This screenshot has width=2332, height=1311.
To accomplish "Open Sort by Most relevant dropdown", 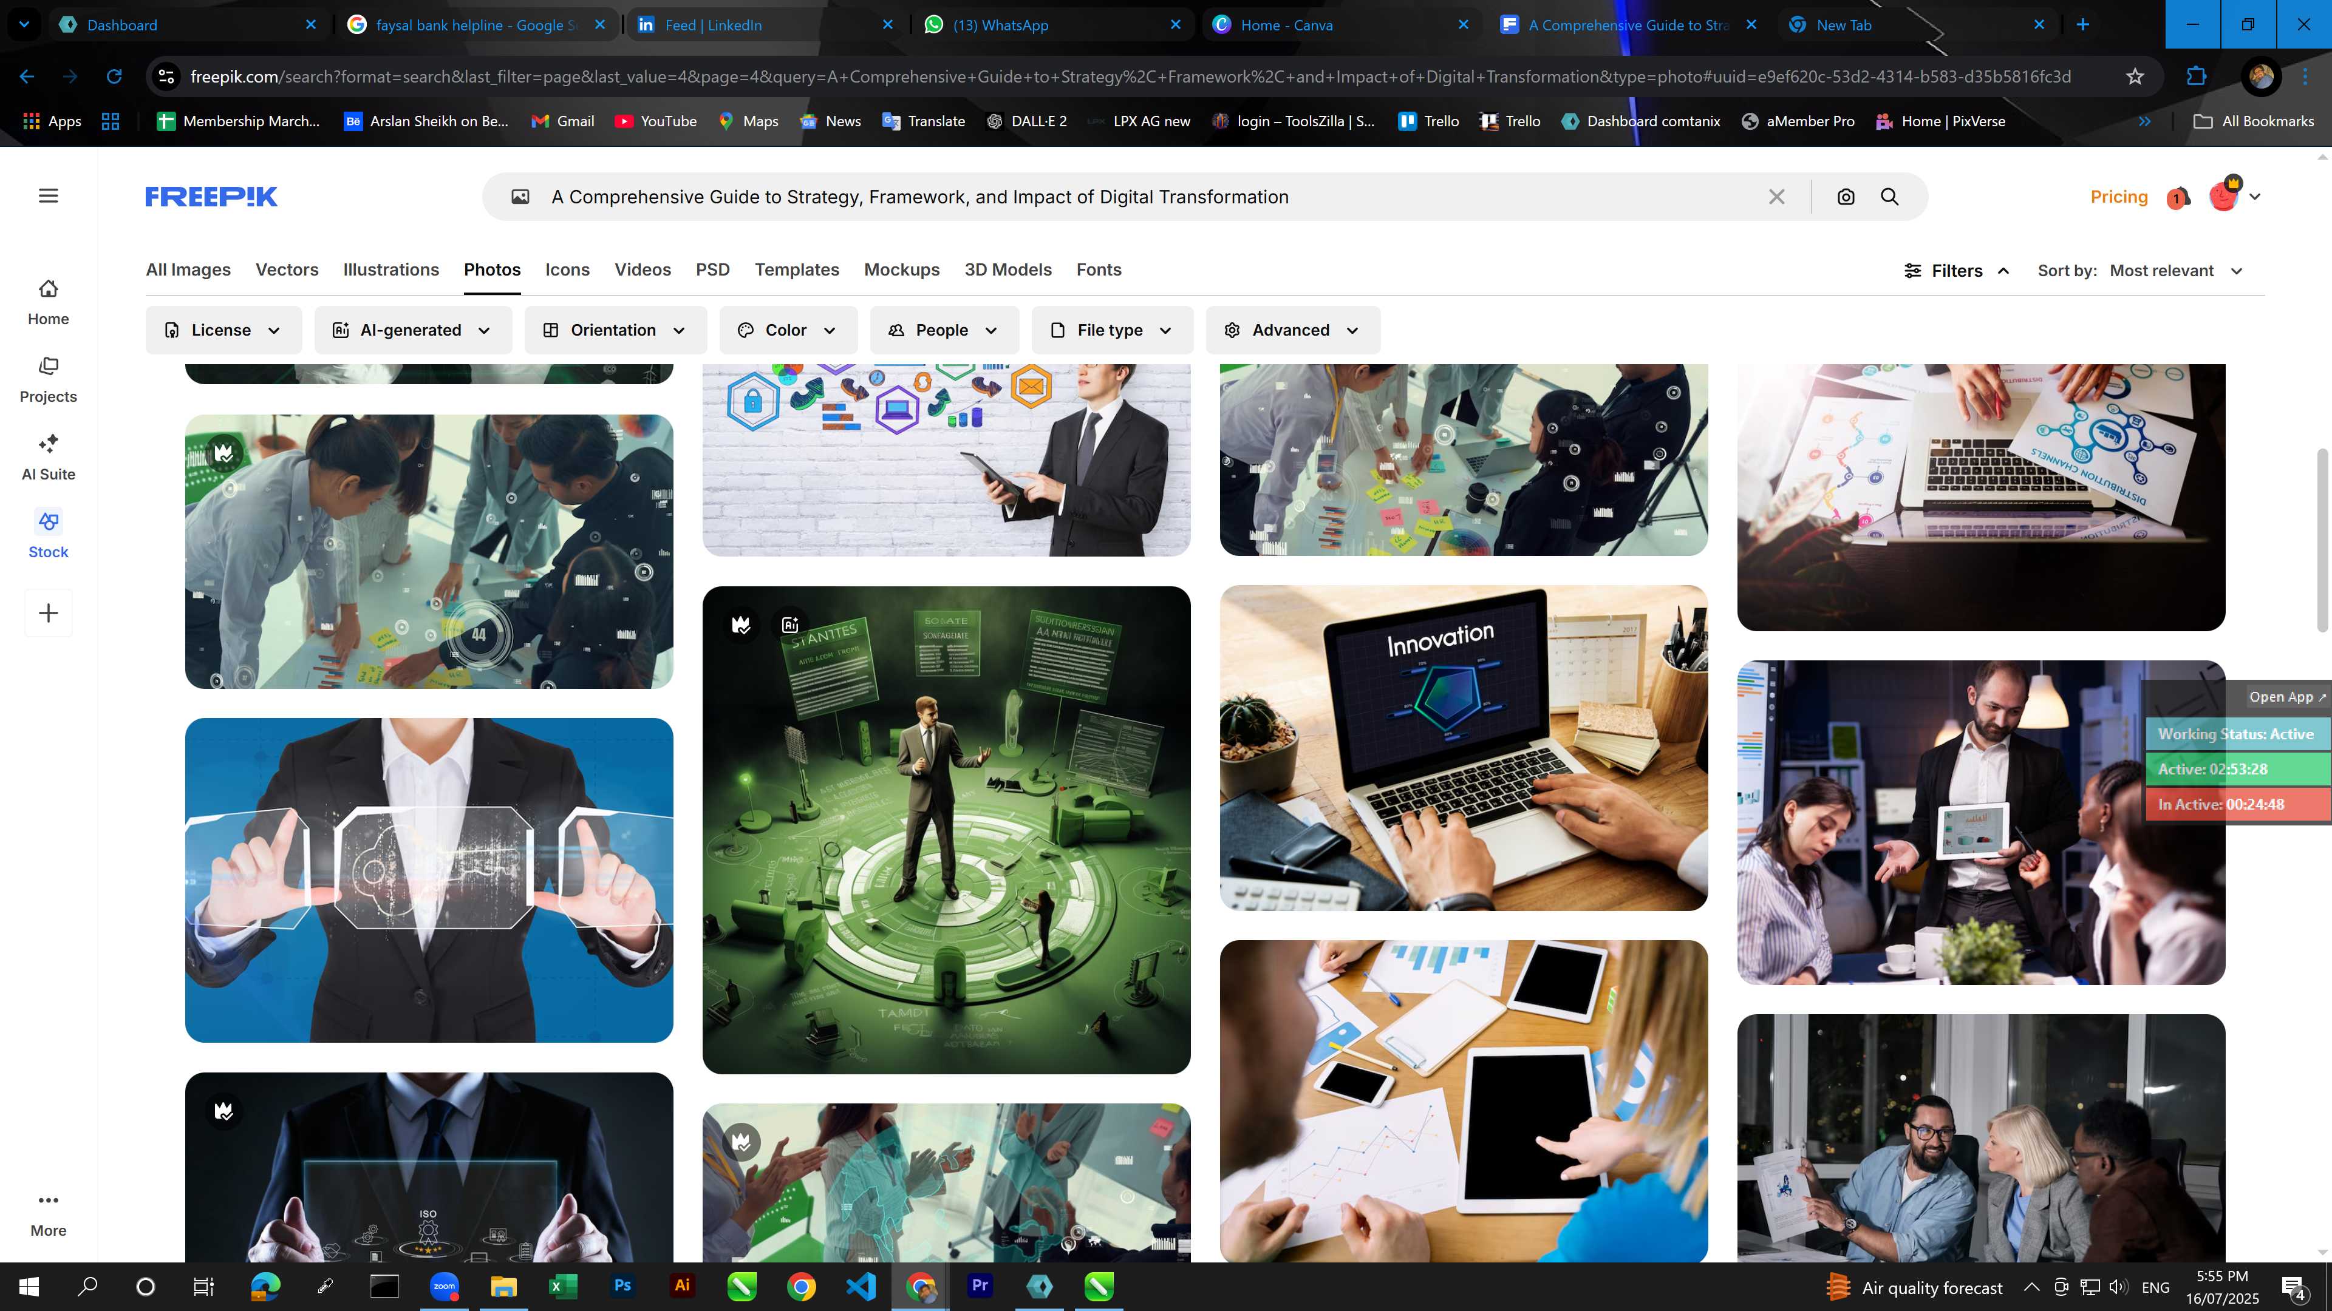I will click(2175, 271).
